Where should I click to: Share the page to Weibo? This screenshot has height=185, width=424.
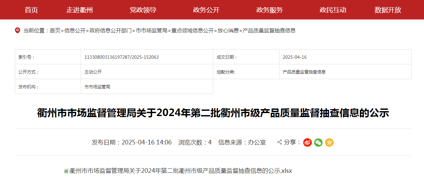(308, 142)
